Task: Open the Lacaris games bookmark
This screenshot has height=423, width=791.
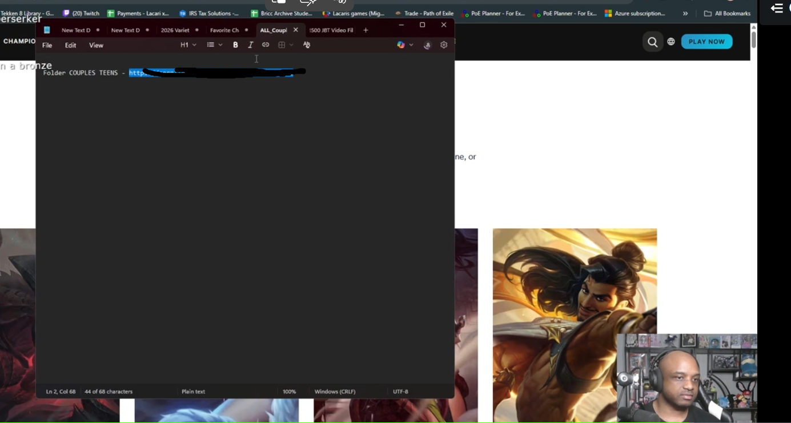Action: tap(354, 13)
